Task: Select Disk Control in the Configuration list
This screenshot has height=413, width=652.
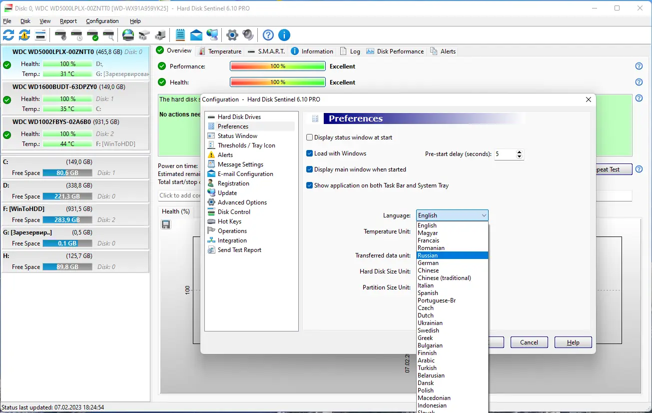Action: [x=234, y=212]
